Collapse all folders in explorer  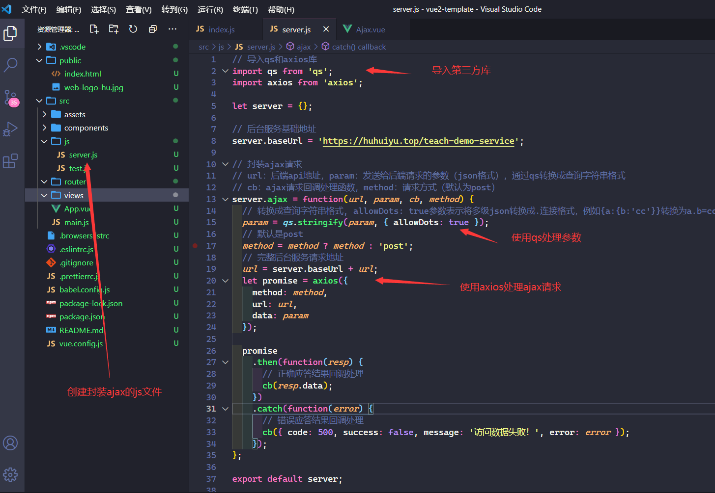coord(153,29)
